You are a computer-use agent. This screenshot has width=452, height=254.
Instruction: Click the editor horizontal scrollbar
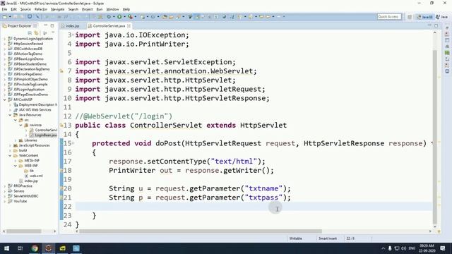(201, 231)
